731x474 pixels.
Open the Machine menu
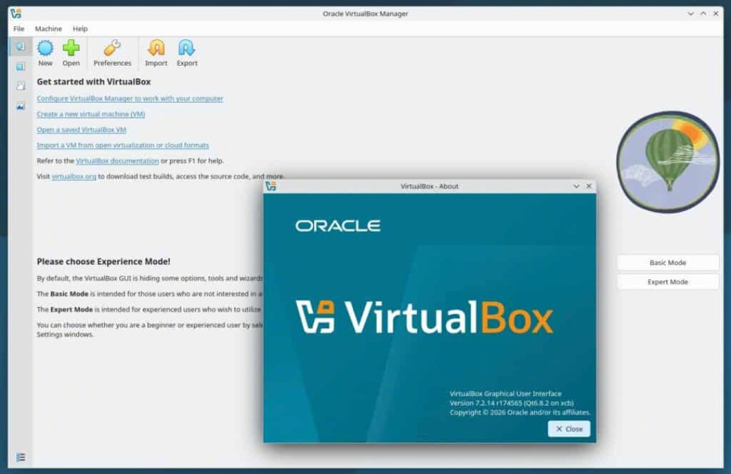pos(48,29)
